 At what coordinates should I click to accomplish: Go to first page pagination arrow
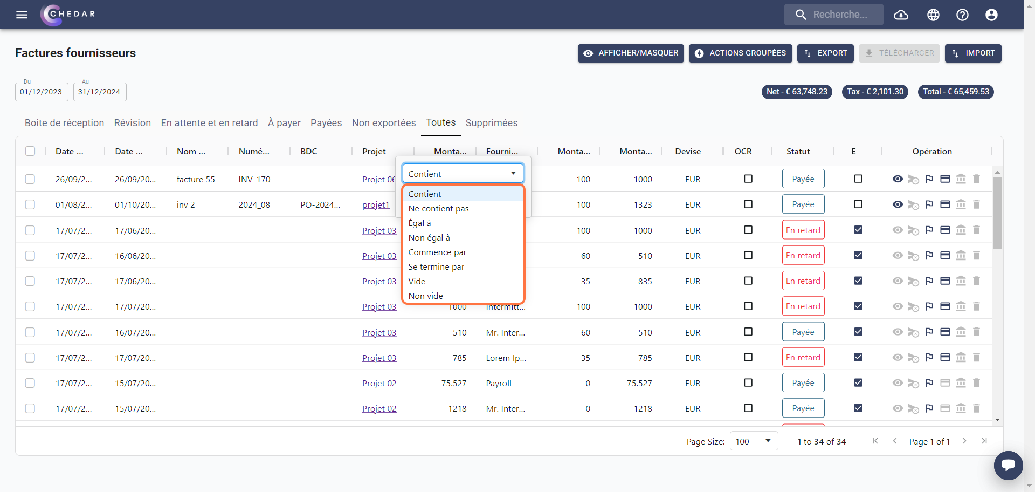click(875, 441)
